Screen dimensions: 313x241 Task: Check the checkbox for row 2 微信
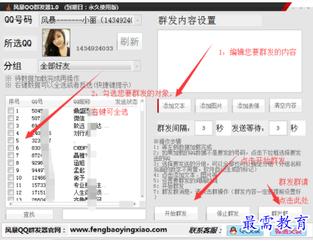tap(10, 118)
